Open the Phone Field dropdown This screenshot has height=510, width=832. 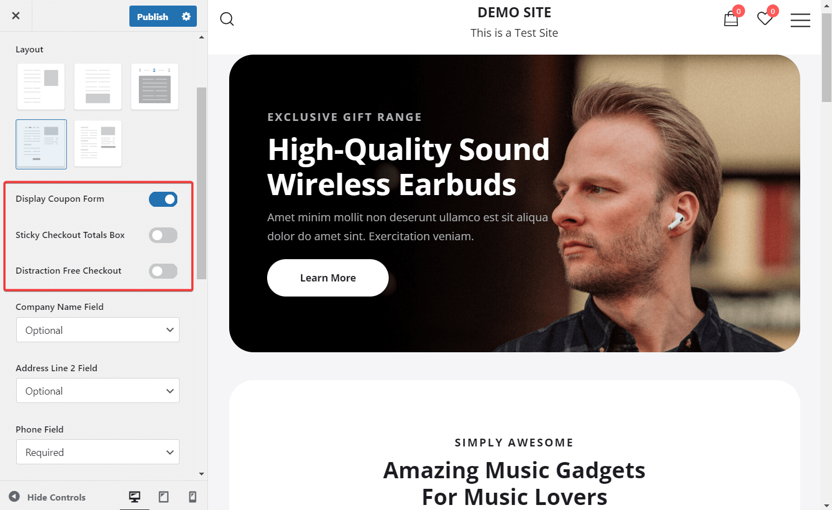[x=98, y=452]
